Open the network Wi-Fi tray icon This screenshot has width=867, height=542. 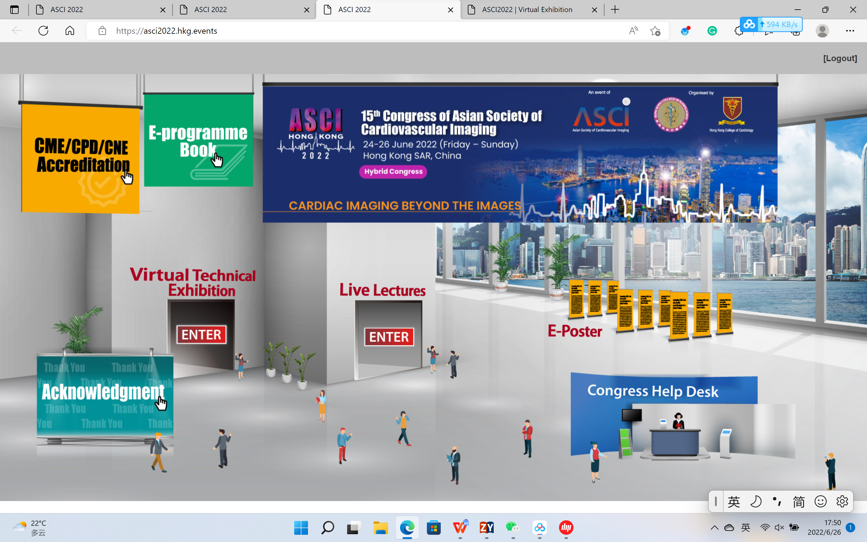pyautogui.click(x=765, y=527)
